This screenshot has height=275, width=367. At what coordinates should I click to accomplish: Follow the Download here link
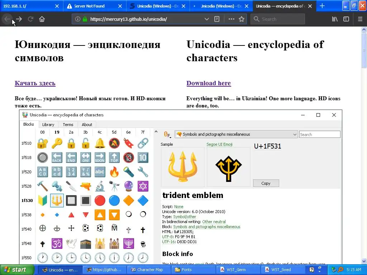[x=209, y=83]
